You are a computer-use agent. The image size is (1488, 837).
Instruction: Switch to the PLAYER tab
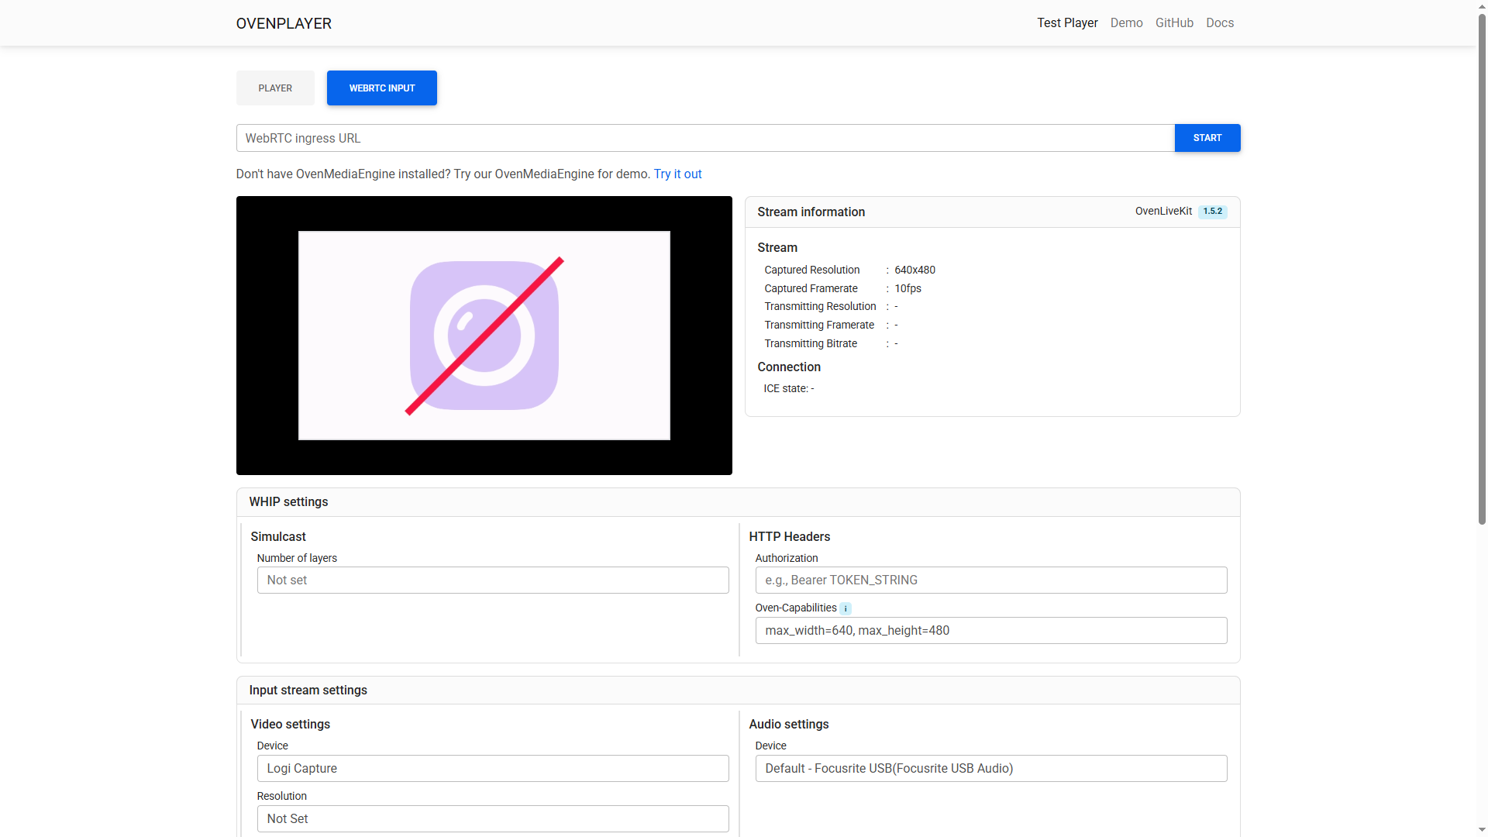(275, 88)
